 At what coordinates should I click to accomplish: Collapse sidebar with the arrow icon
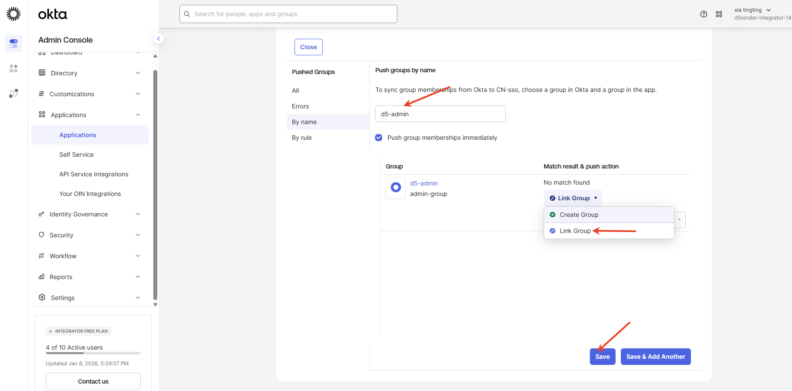159,39
